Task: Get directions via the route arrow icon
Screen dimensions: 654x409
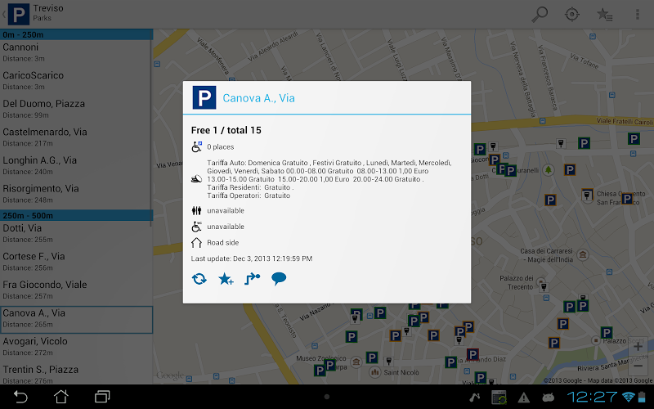Action: tap(253, 278)
